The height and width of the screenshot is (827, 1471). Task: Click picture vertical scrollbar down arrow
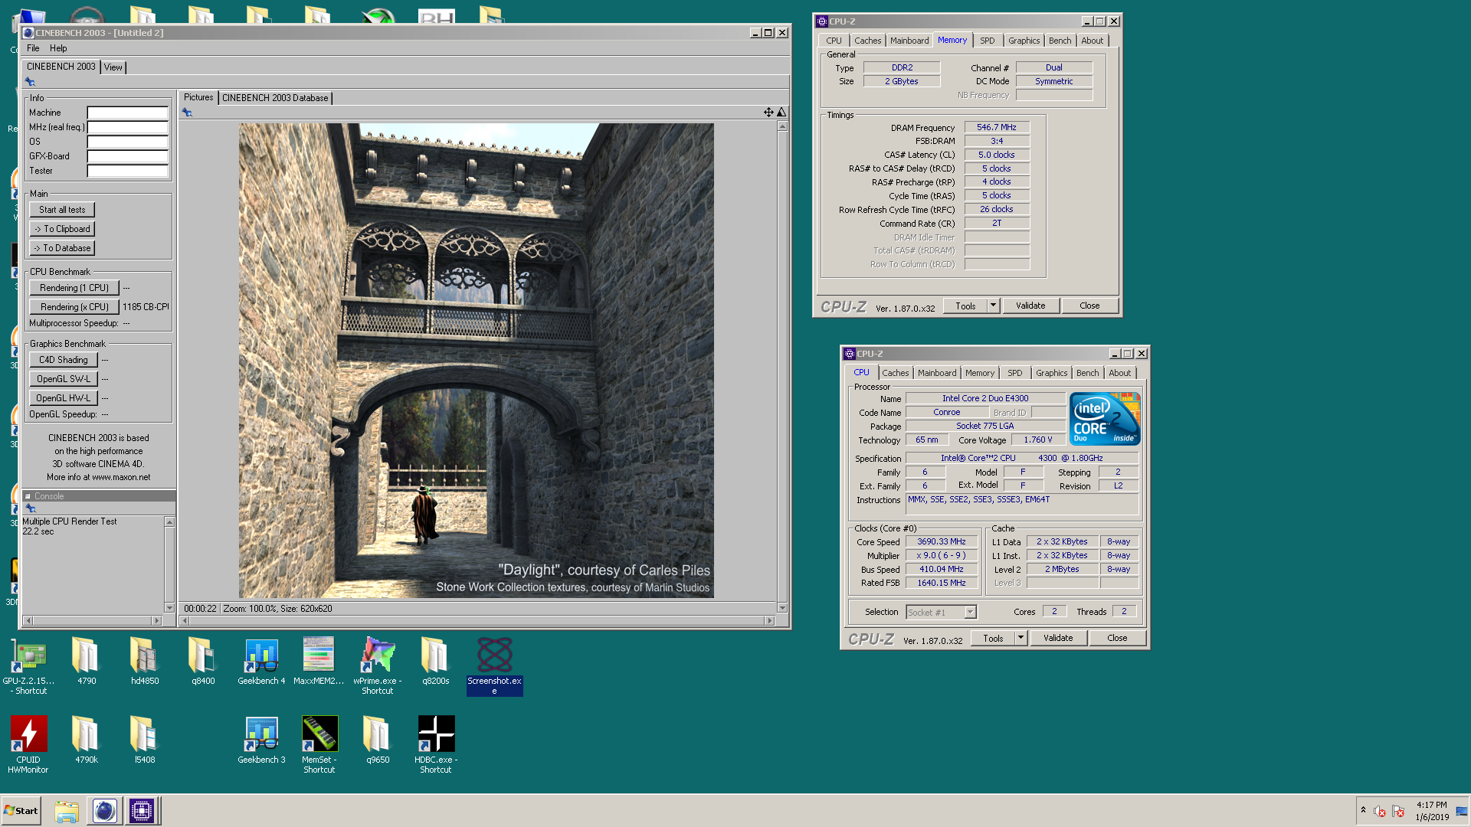[x=782, y=608]
